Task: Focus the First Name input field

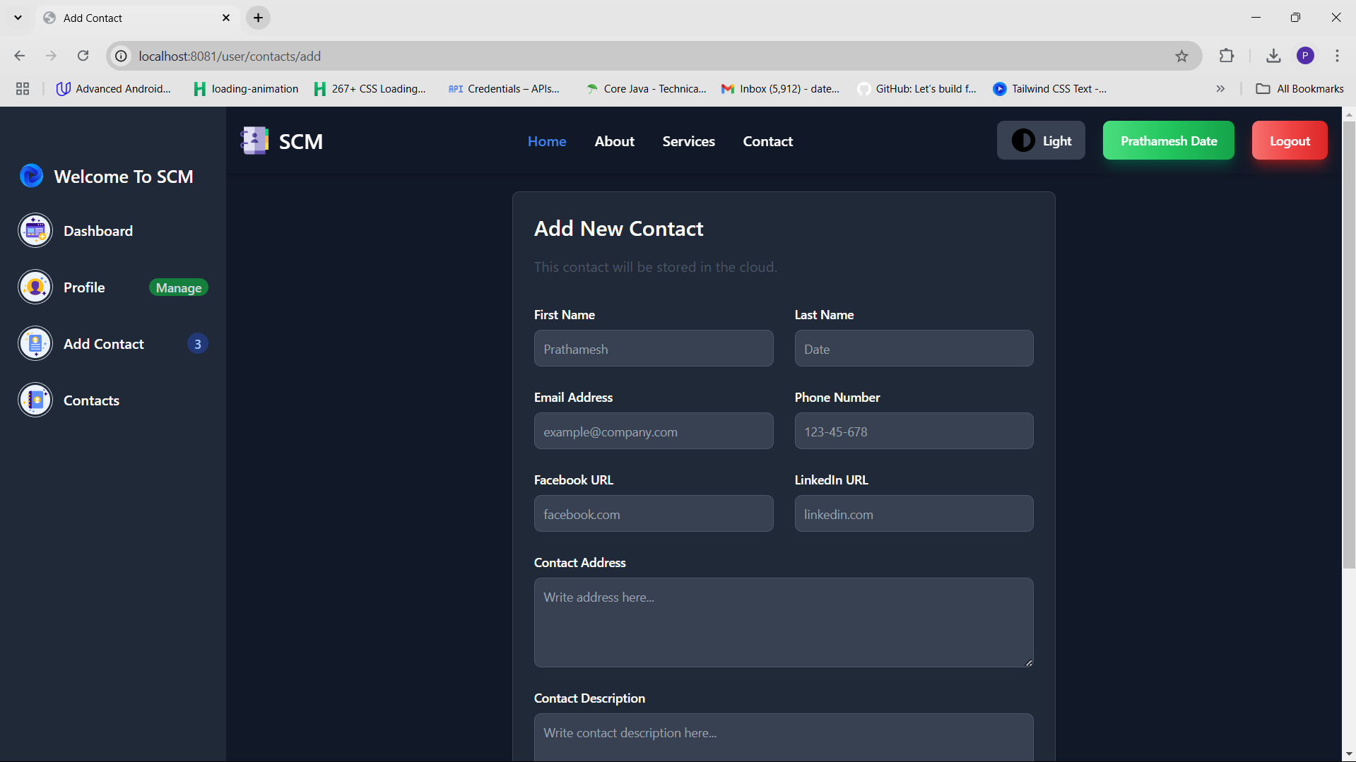Action: (654, 348)
